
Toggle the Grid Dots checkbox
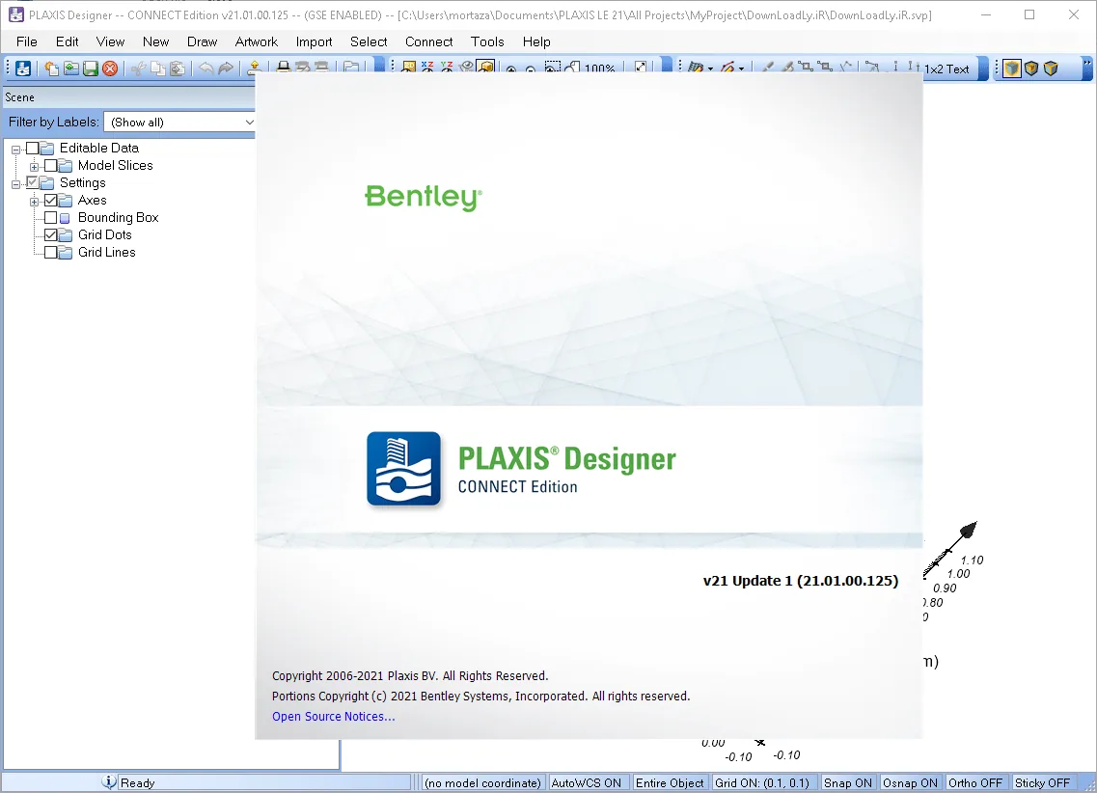point(51,235)
